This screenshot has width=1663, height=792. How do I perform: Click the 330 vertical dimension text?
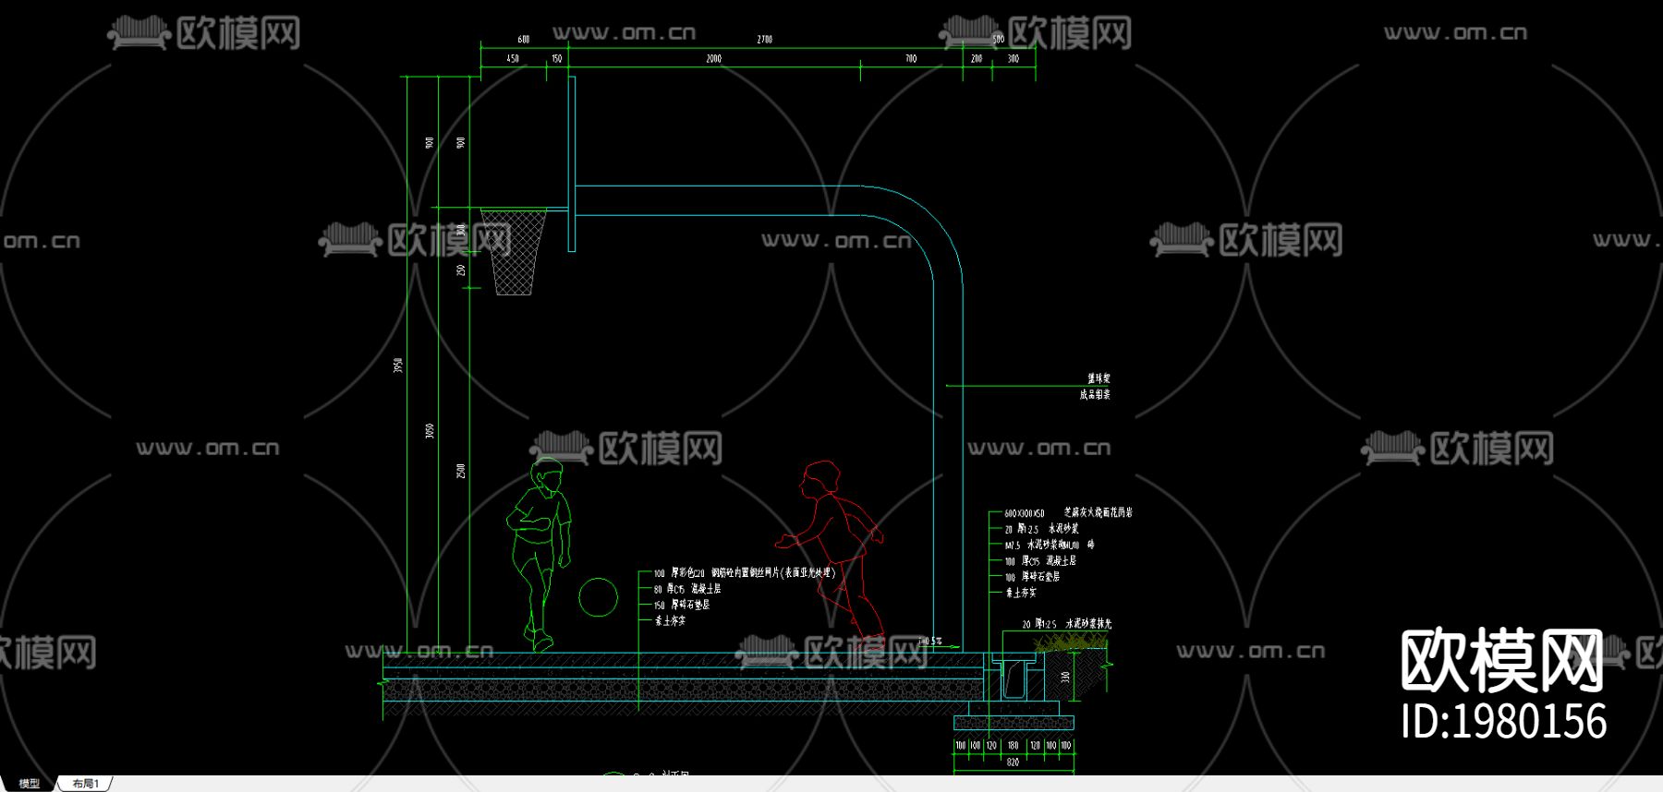(x=1065, y=678)
